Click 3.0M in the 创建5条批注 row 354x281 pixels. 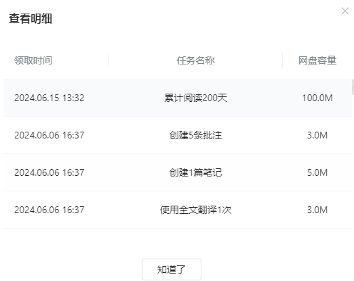point(317,135)
